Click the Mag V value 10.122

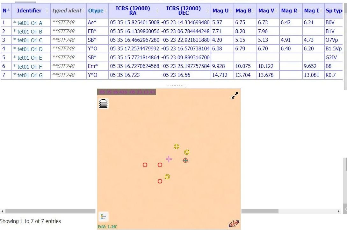(x=265, y=66)
